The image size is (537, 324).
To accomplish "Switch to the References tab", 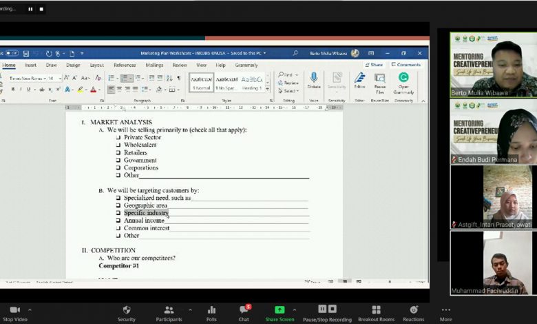I will [x=125, y=65].
